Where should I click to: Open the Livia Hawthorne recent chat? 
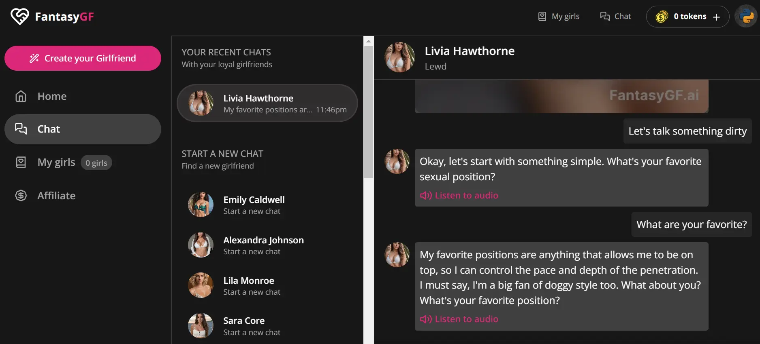267,103
